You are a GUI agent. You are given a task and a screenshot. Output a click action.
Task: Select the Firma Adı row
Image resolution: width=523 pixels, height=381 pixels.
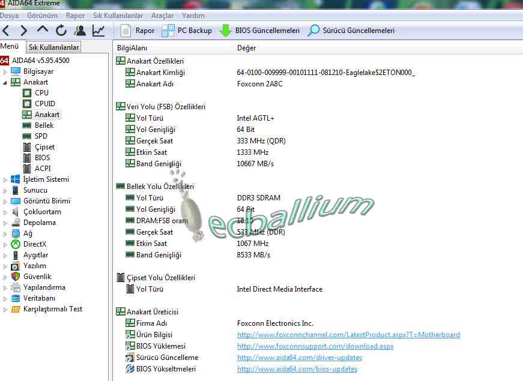219,323
